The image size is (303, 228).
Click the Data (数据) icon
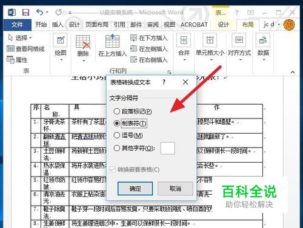pos(263,40)
